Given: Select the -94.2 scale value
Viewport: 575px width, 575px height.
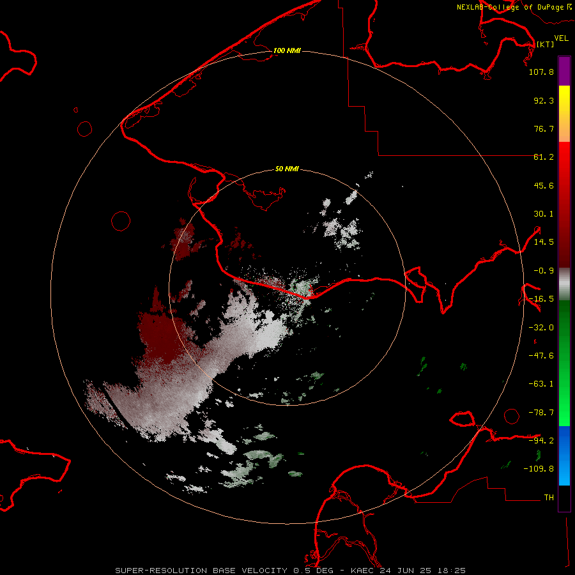Looking at the screenshot, I should click(541, 441).
